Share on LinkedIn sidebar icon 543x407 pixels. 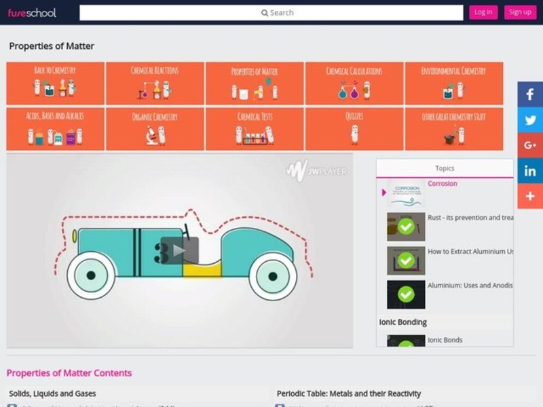click(530, 171)
